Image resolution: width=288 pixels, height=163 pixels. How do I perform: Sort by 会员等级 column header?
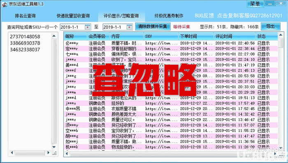(98, 36)
